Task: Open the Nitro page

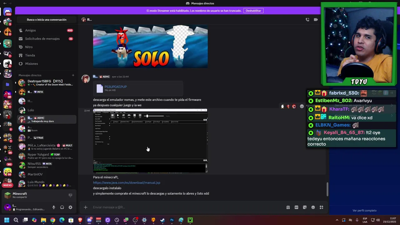Action: [47, 47]
